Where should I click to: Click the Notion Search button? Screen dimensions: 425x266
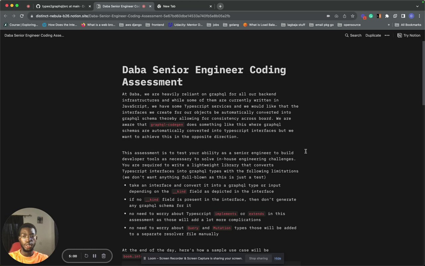click(353, 35)
